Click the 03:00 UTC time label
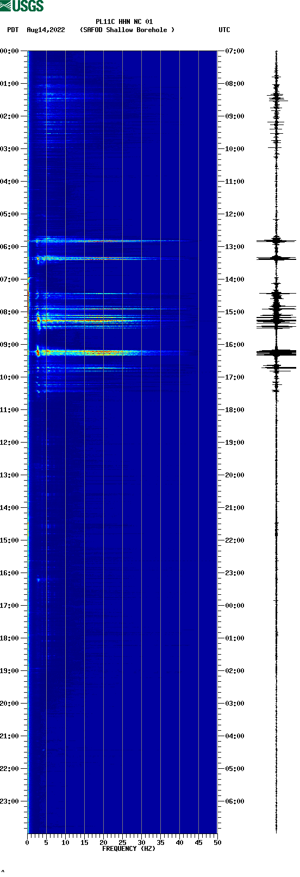300x877 pixels. tap(235, 704)
